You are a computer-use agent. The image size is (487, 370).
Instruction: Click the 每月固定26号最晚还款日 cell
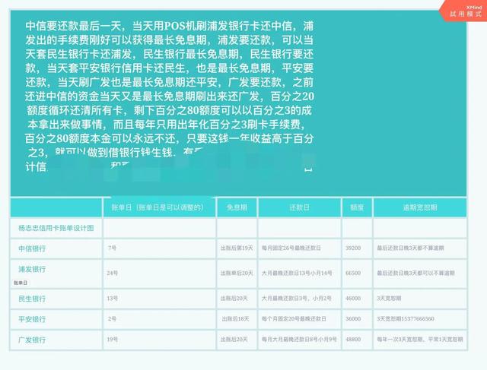tap(299, 248)
